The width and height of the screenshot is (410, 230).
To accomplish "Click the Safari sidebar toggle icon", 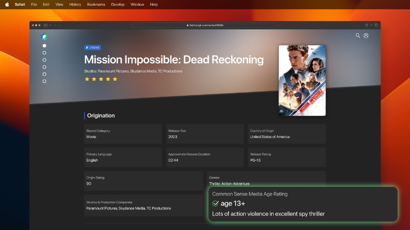I will pos(46,25).
